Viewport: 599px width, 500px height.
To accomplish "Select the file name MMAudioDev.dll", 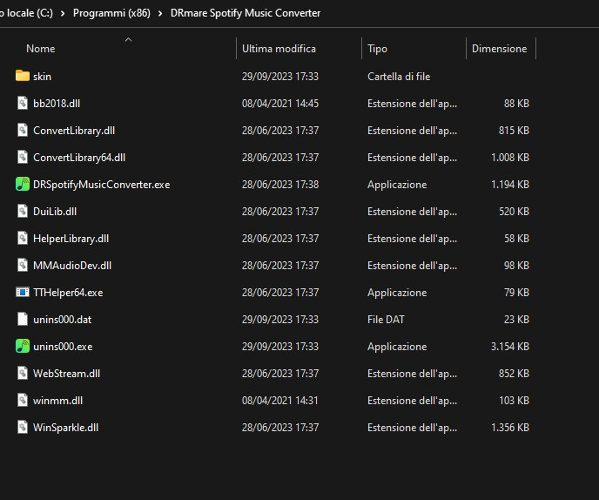I will pyautogui.click(x=72, y=266).
